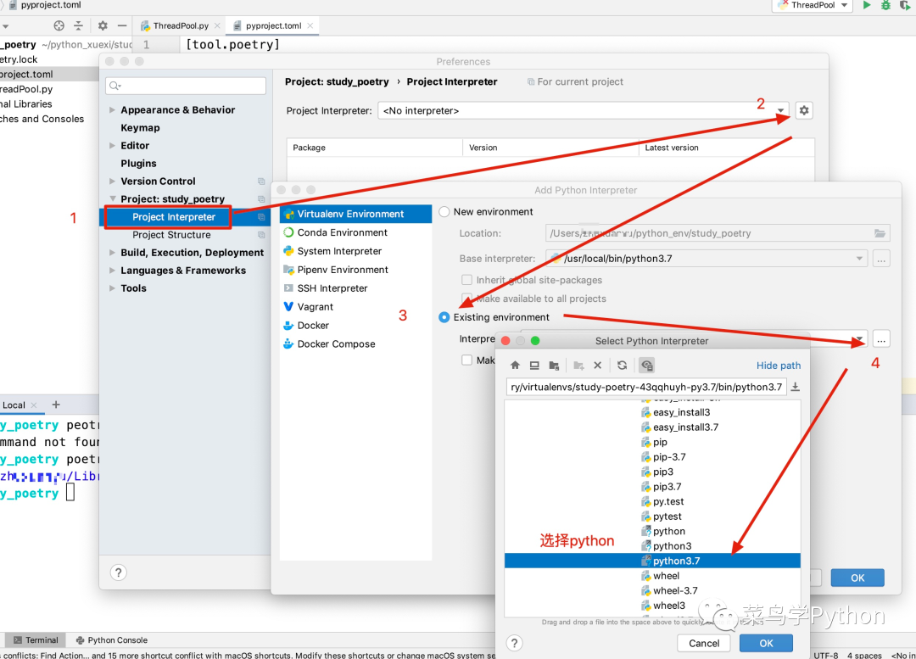Toggle the checkbox below the existing Interpreter field

[x=466, y=360]
